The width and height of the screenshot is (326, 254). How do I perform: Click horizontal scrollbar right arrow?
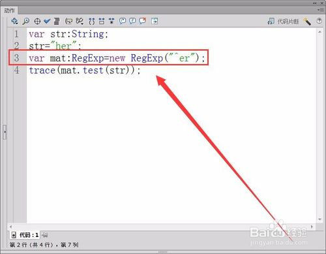point(312,227)
